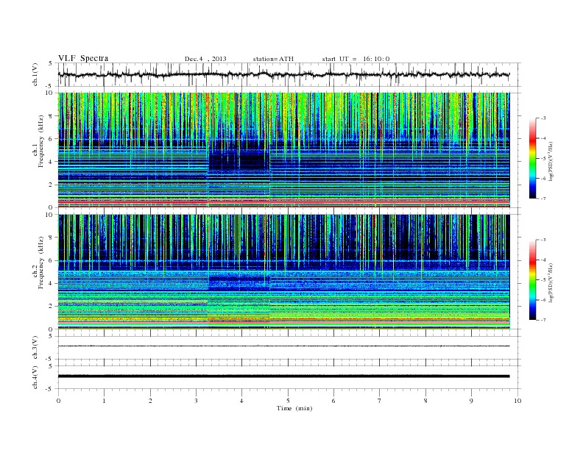
Task: Click the "2" tick on ch.1 frequency axis
Action: point(52,185)
